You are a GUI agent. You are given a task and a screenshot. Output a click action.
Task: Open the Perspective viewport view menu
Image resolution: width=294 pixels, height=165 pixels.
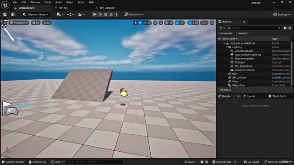point(19,23)
